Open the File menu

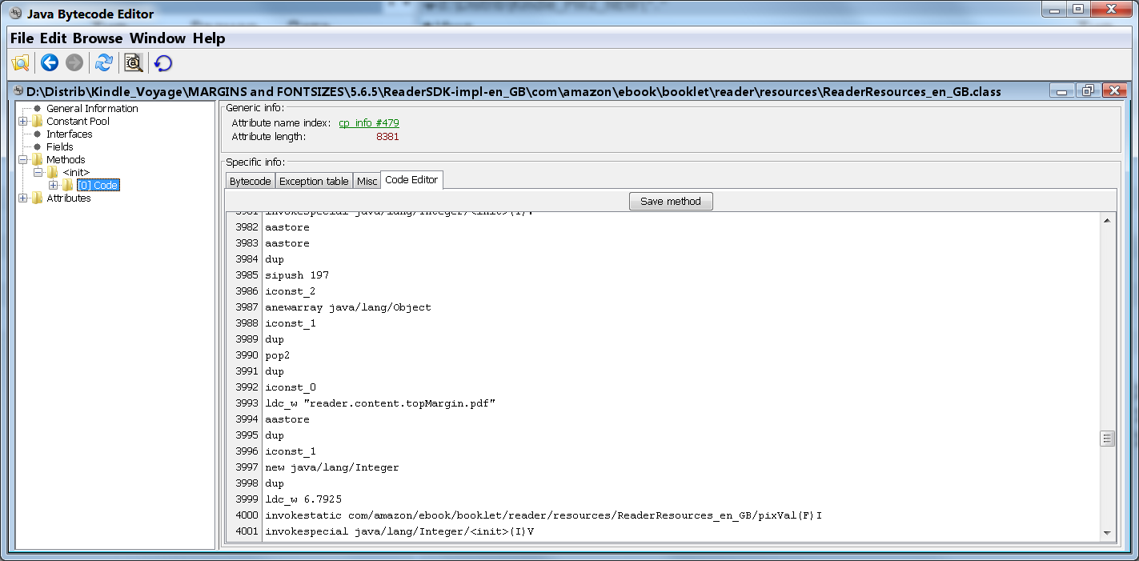[22, 38]
